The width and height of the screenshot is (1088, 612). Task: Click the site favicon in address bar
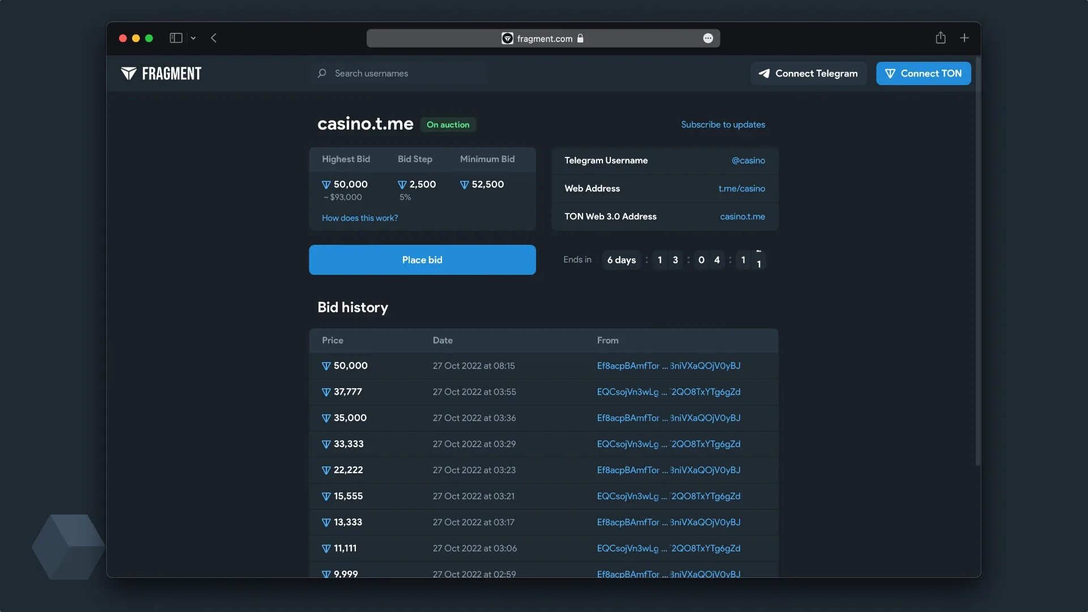pos(507,38)
